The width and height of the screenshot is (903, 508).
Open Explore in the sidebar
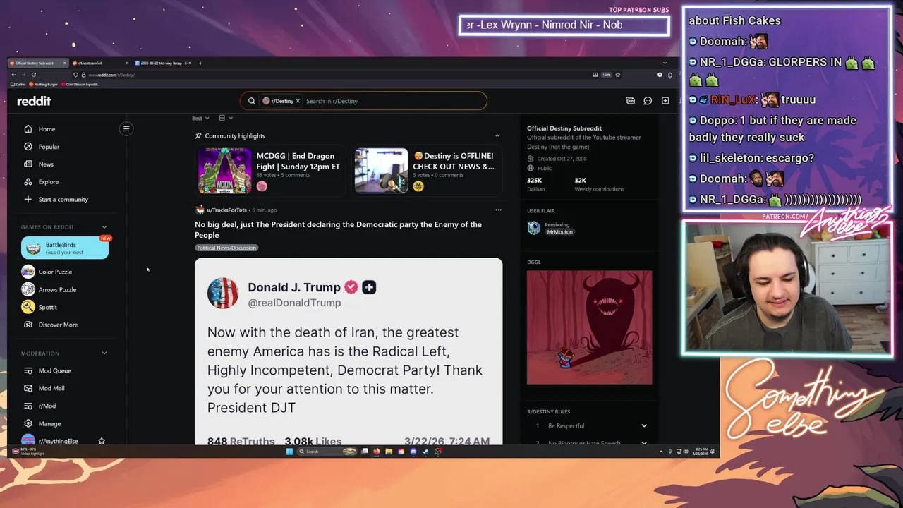(x=42, y=182)
